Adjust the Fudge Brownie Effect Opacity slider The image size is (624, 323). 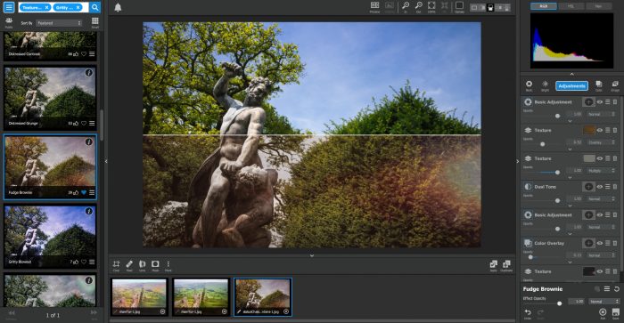pyautogui.click(x=559, y=303)
